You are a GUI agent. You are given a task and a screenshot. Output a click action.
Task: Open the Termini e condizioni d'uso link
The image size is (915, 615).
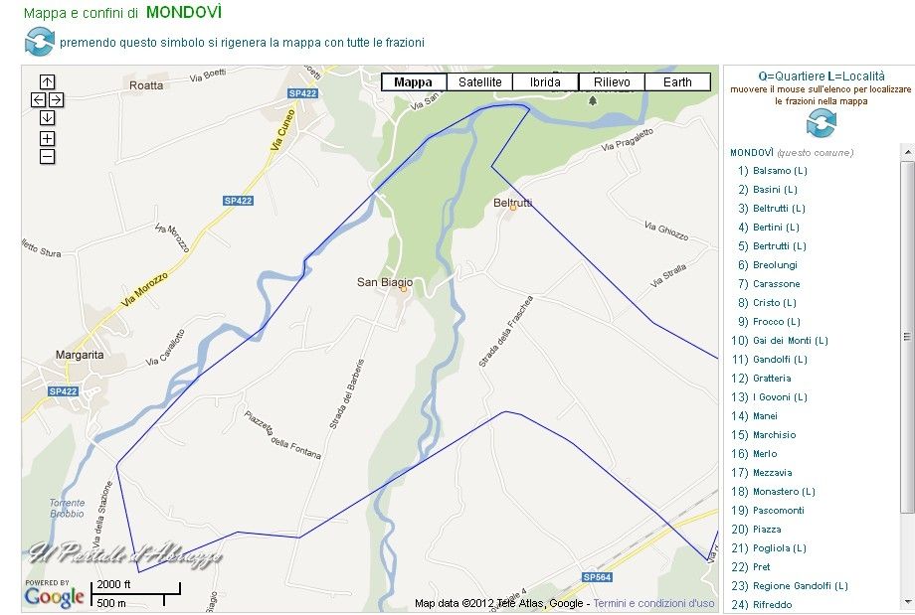653,603
